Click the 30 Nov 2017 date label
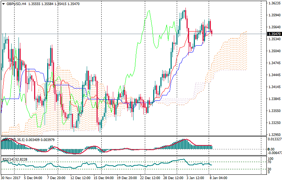Viewport: 282px width, 182px height. click(x=11, y=178)
